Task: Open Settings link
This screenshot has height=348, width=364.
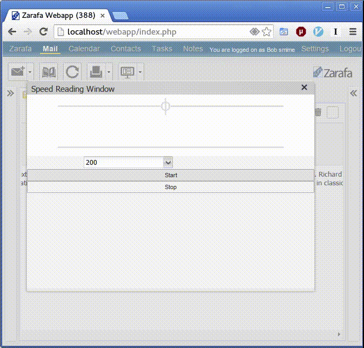Action: click(x=315, y=49)
